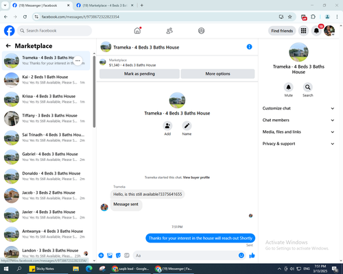Open the browser extensions puzzle icon
Image resolution: width=343 pixels, height=274 pixels.
pyautogui.click(x=313, y=16)
